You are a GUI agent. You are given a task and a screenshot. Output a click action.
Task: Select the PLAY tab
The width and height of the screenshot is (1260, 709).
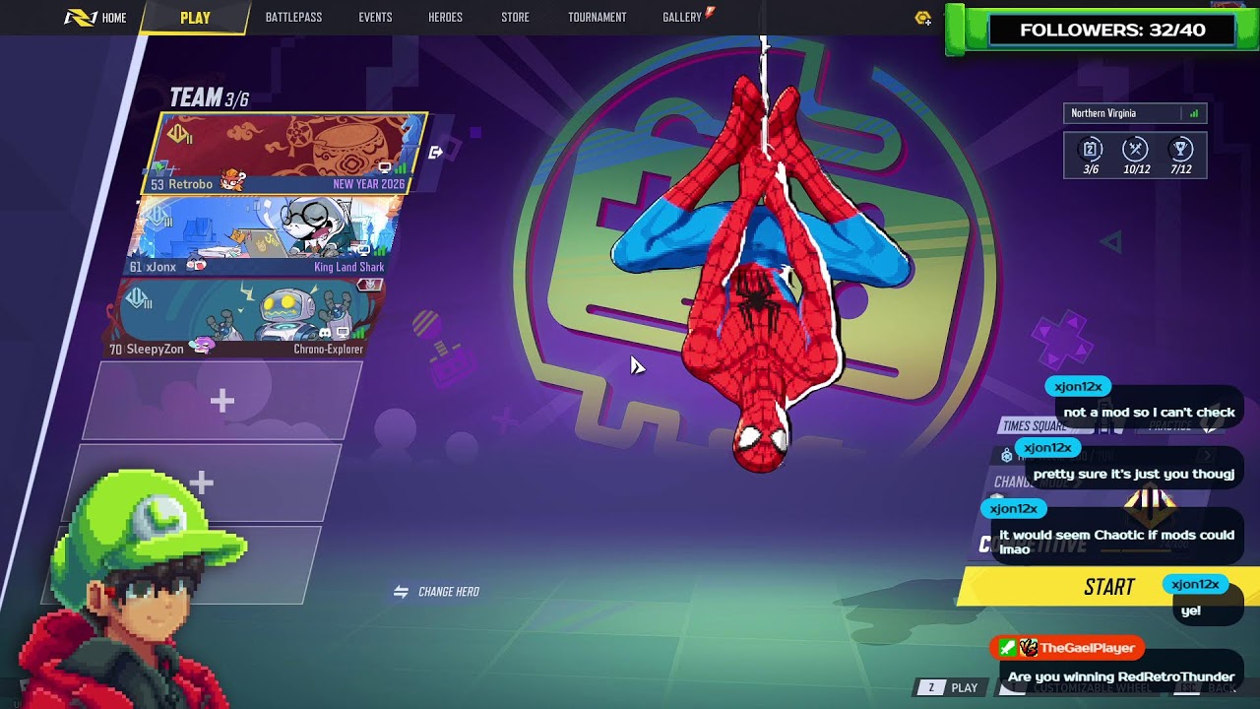pyautogui.click(x=195, y=18)
